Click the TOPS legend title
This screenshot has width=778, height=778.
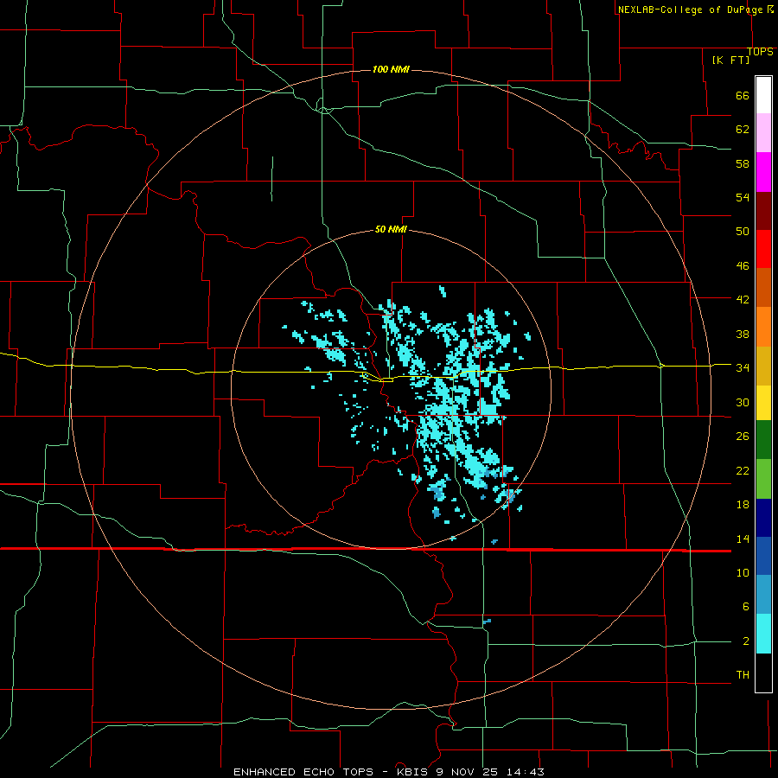click(x=760, y=52)
